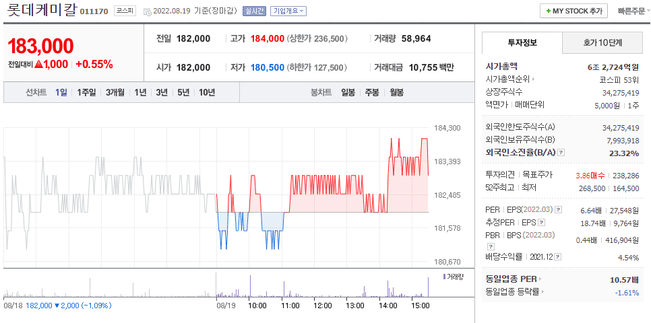Screen dimensions: 651x323
Task: Click the stock code 011170
Action: pyautogui.click(x=94, y=11)
